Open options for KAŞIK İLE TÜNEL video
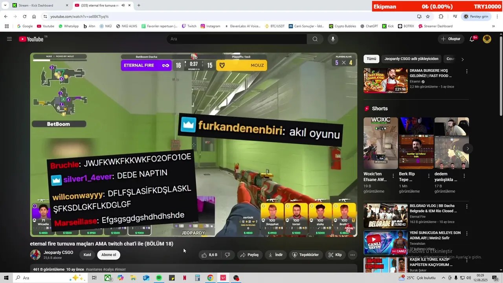 pyautogui.click(x=467, y=260)
